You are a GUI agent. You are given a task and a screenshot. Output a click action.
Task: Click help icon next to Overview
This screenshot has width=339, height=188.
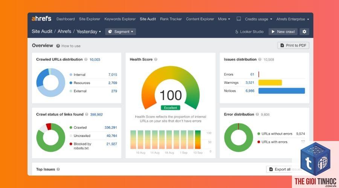(x=58, y=46)
